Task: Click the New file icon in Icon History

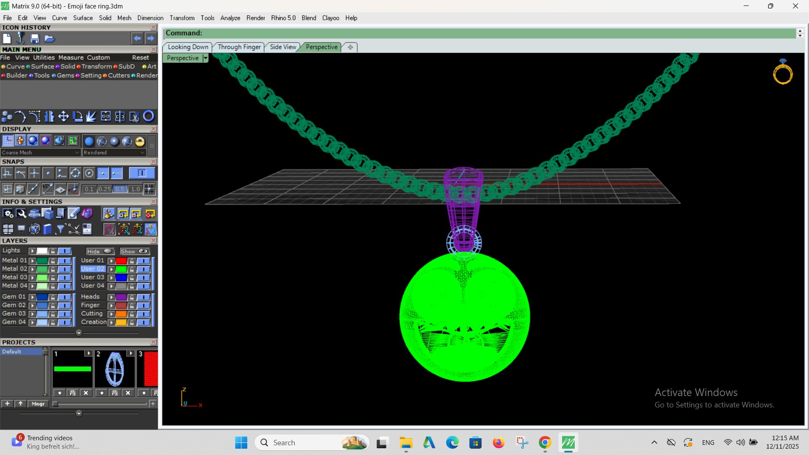Action: 7,38
